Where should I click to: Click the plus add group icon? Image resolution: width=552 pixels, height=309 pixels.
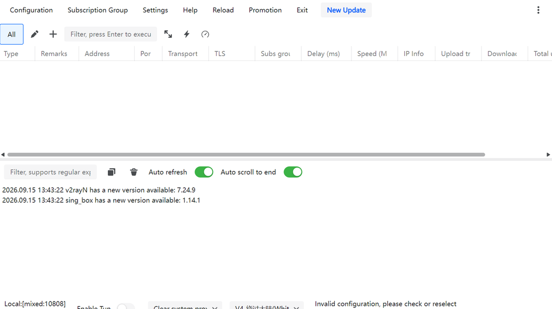[53, 34]
